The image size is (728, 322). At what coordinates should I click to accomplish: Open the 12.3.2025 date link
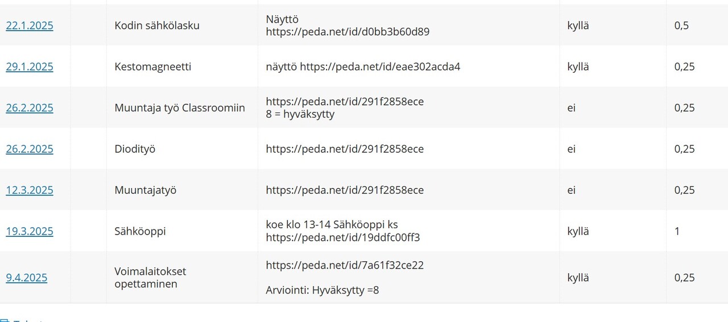tap(30, 190)
